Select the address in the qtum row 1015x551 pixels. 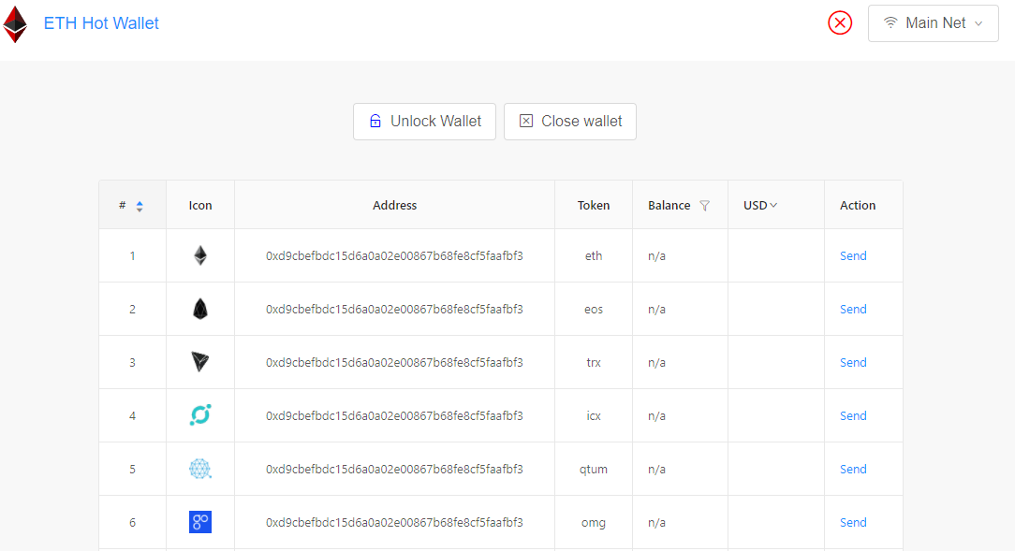click(x=394, y=469)
